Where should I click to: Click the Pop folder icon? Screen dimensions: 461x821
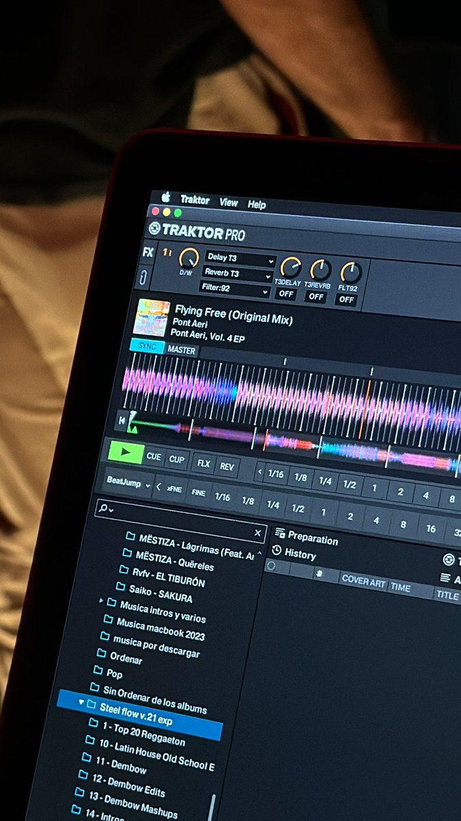(97, 670)
